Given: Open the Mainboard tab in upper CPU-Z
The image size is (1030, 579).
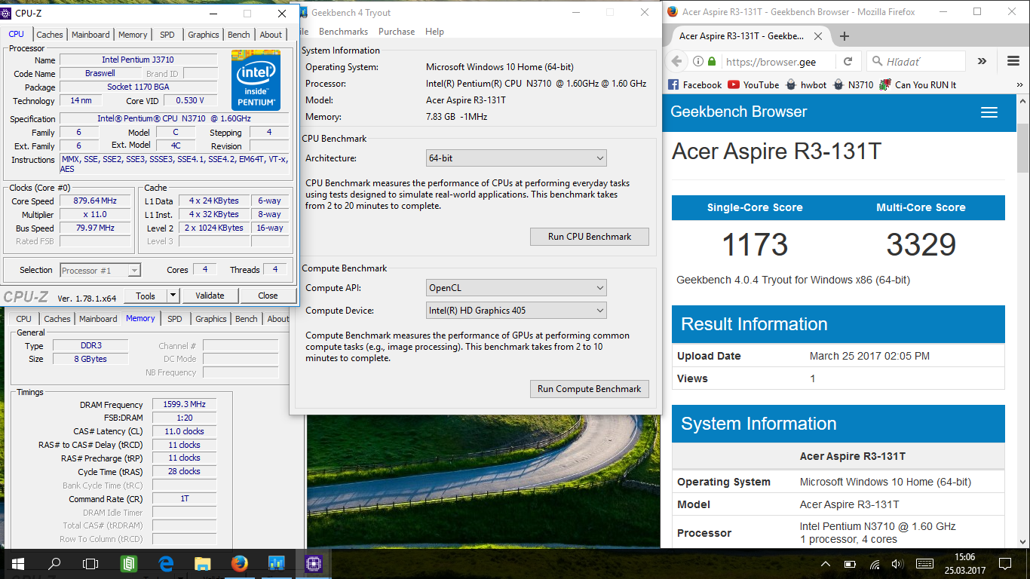Looking at the screenshot, I should (x=90, y=35).
